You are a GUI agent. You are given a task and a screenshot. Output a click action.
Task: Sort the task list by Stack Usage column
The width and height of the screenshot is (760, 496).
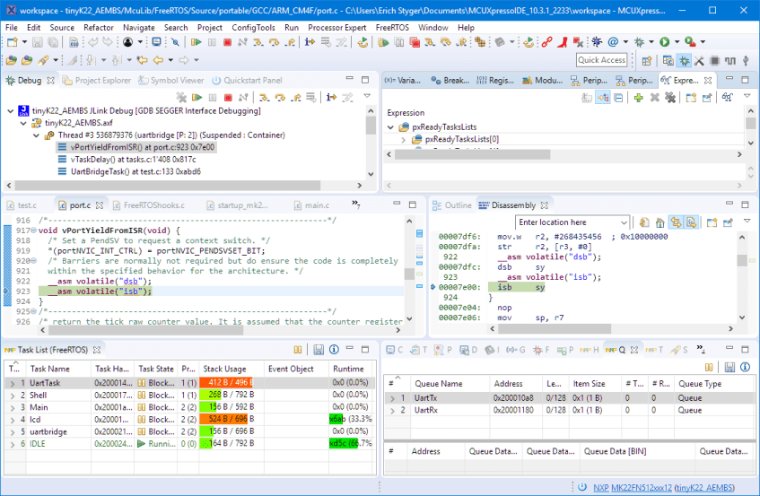(231, 370)
